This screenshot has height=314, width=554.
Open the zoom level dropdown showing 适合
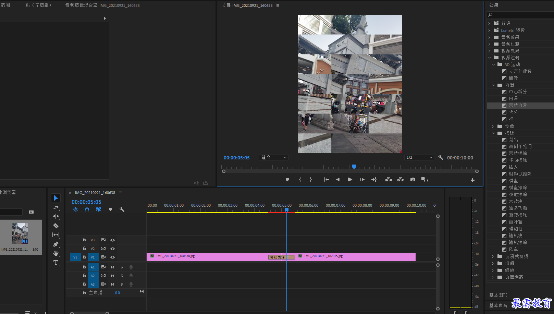click(274, 158)
